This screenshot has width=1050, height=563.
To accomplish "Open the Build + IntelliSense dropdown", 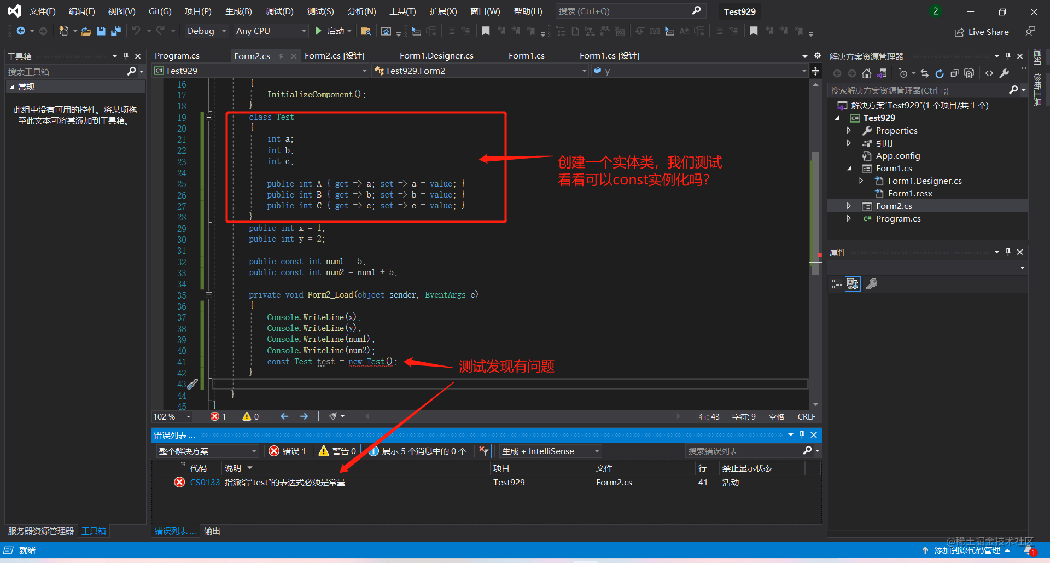I will click(x=550, y=451).
